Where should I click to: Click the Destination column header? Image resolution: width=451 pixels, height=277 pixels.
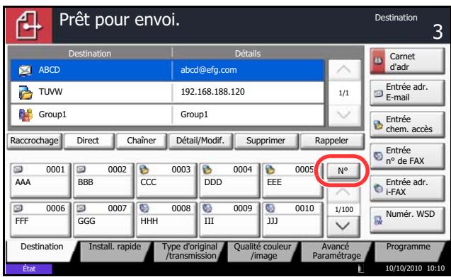pos(90,54)
